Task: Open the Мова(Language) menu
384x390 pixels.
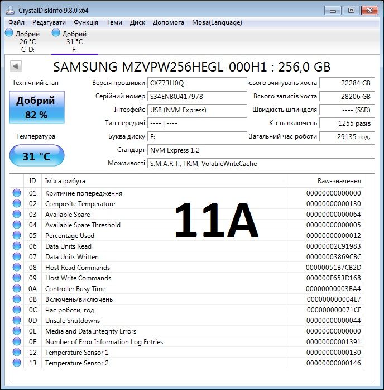Action: tap(217, 22)
